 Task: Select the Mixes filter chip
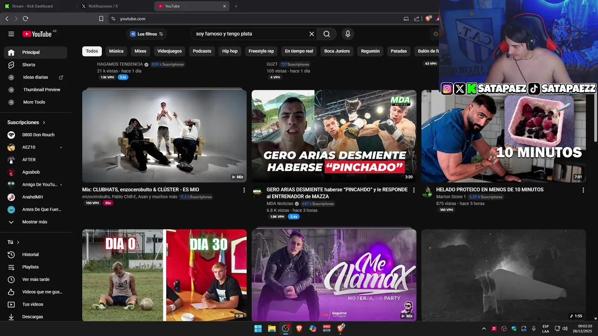click(140, 51)
